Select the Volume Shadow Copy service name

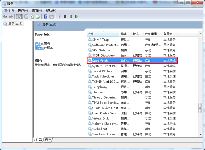coord(105,123)
